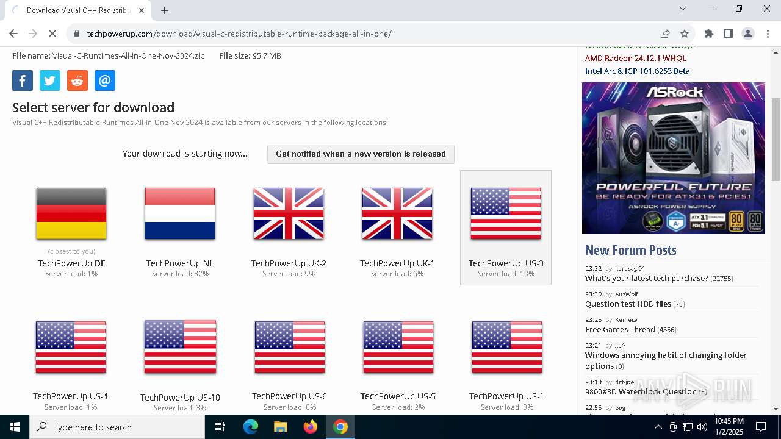Select the TechPowerUp NL server flag
This screenshot has height=439, width=781.
(x=180, y=213)
